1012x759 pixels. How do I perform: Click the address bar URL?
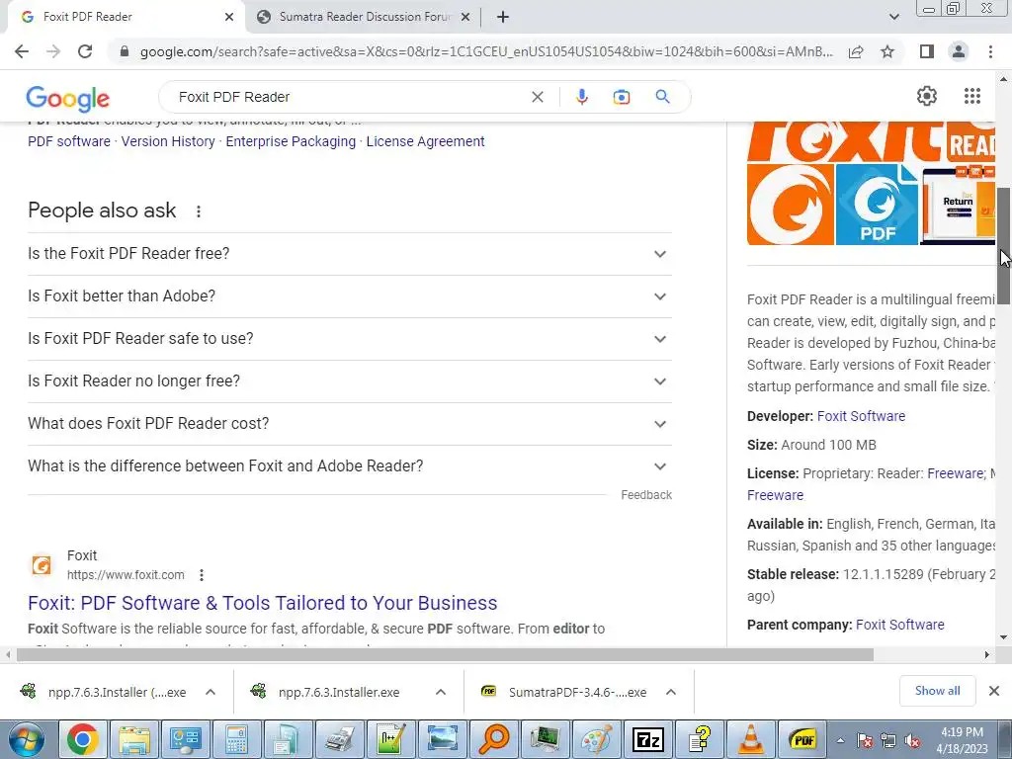[x=486, y=51]
